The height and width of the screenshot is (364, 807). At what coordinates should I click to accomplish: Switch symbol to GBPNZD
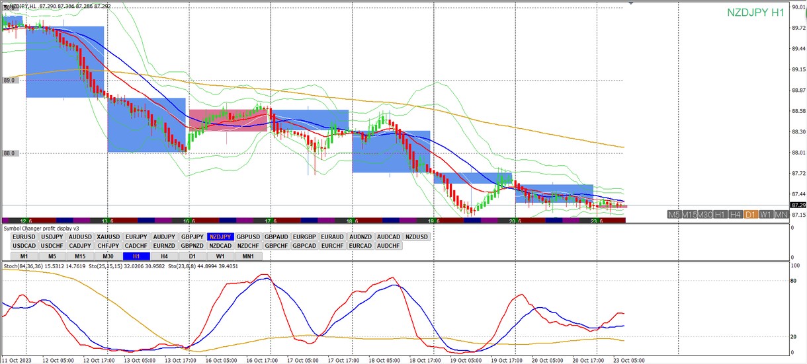[x=192, y=246]
